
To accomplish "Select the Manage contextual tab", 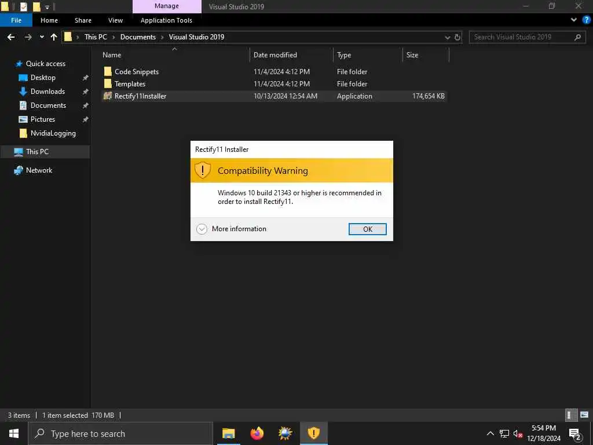I will 167,6.
